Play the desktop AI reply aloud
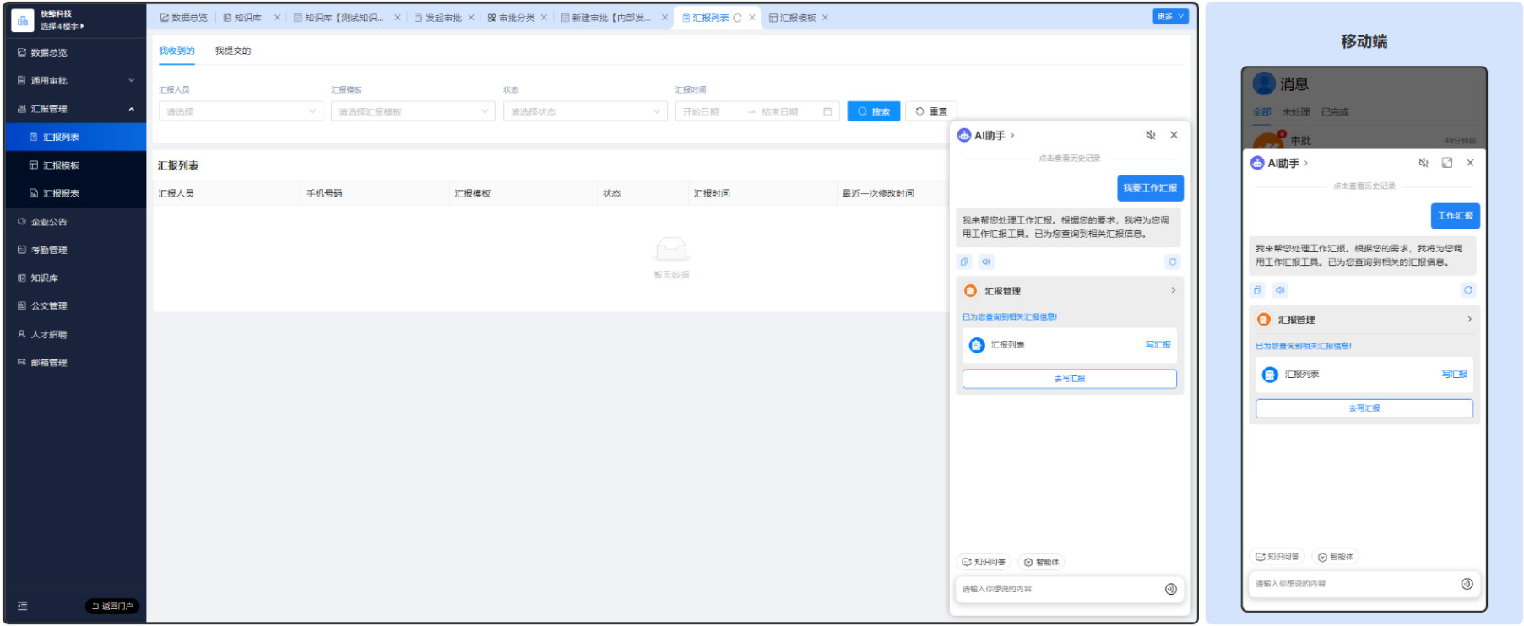 coord(986,262)
